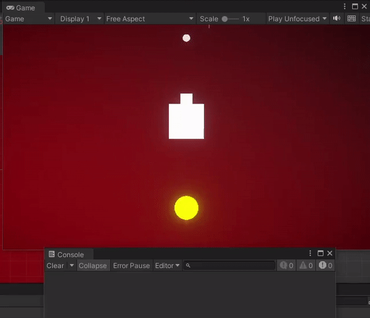This screenshot has width=370, height=318.
Task: Toggle the mute audio speaker icon
Action: coord(337,18)
